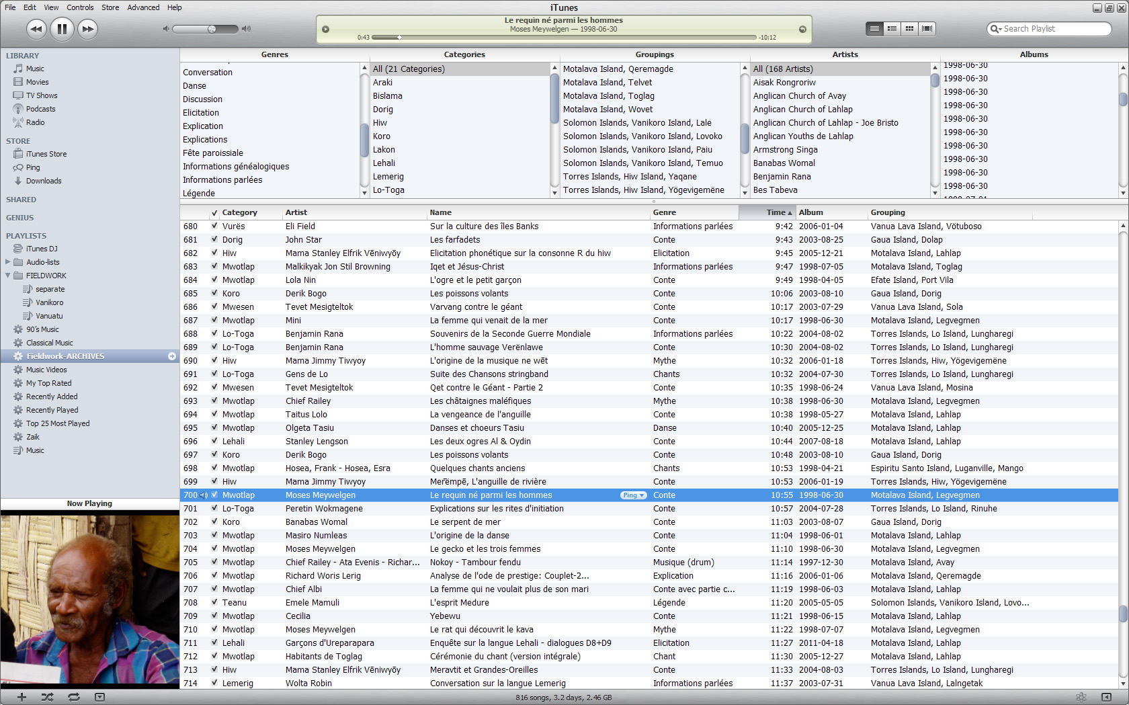The image size is (1129, 705).
Task: Open the Advanced menu
Action: coord(143,7)
